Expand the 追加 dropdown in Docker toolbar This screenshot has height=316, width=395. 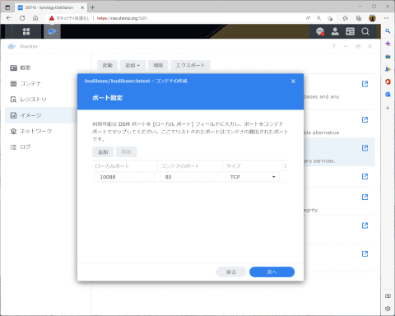point(132,65)
